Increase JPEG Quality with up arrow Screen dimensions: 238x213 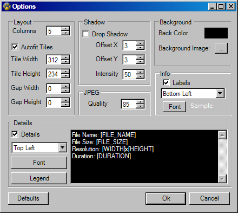tap(140, 102)
